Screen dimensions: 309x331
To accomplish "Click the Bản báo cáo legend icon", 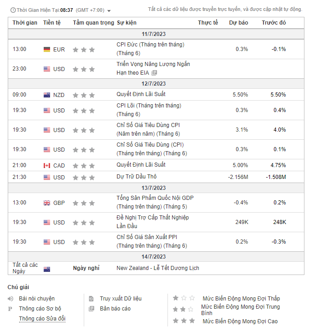I will point(91,309).
